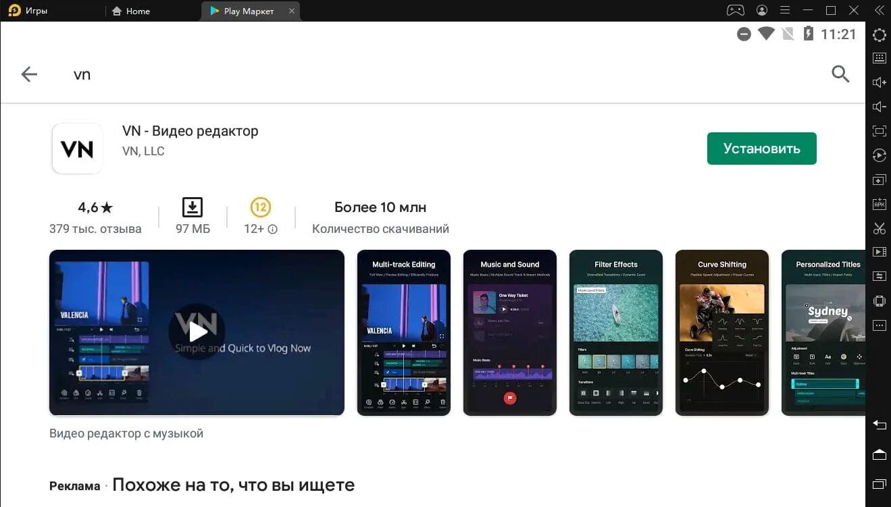Go back with the left arrow

point(29,74)
